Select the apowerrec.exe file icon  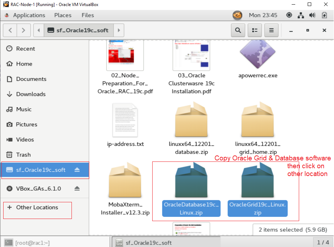tap(258, 54)
